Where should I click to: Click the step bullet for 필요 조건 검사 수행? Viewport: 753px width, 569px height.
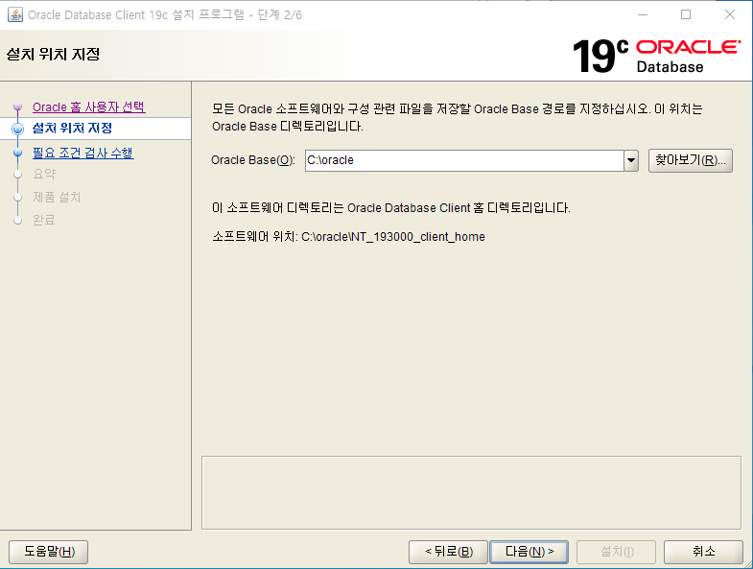(x=18, y=153)
